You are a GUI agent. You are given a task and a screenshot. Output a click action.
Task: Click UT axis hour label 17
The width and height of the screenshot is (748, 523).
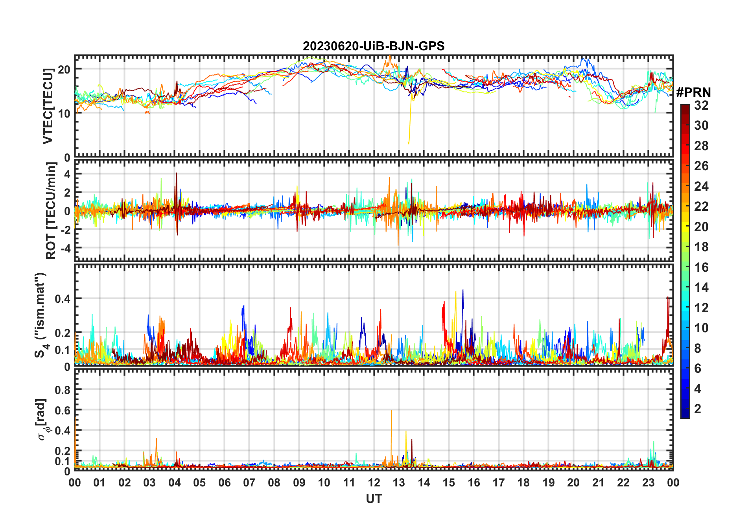coord(499,482)
